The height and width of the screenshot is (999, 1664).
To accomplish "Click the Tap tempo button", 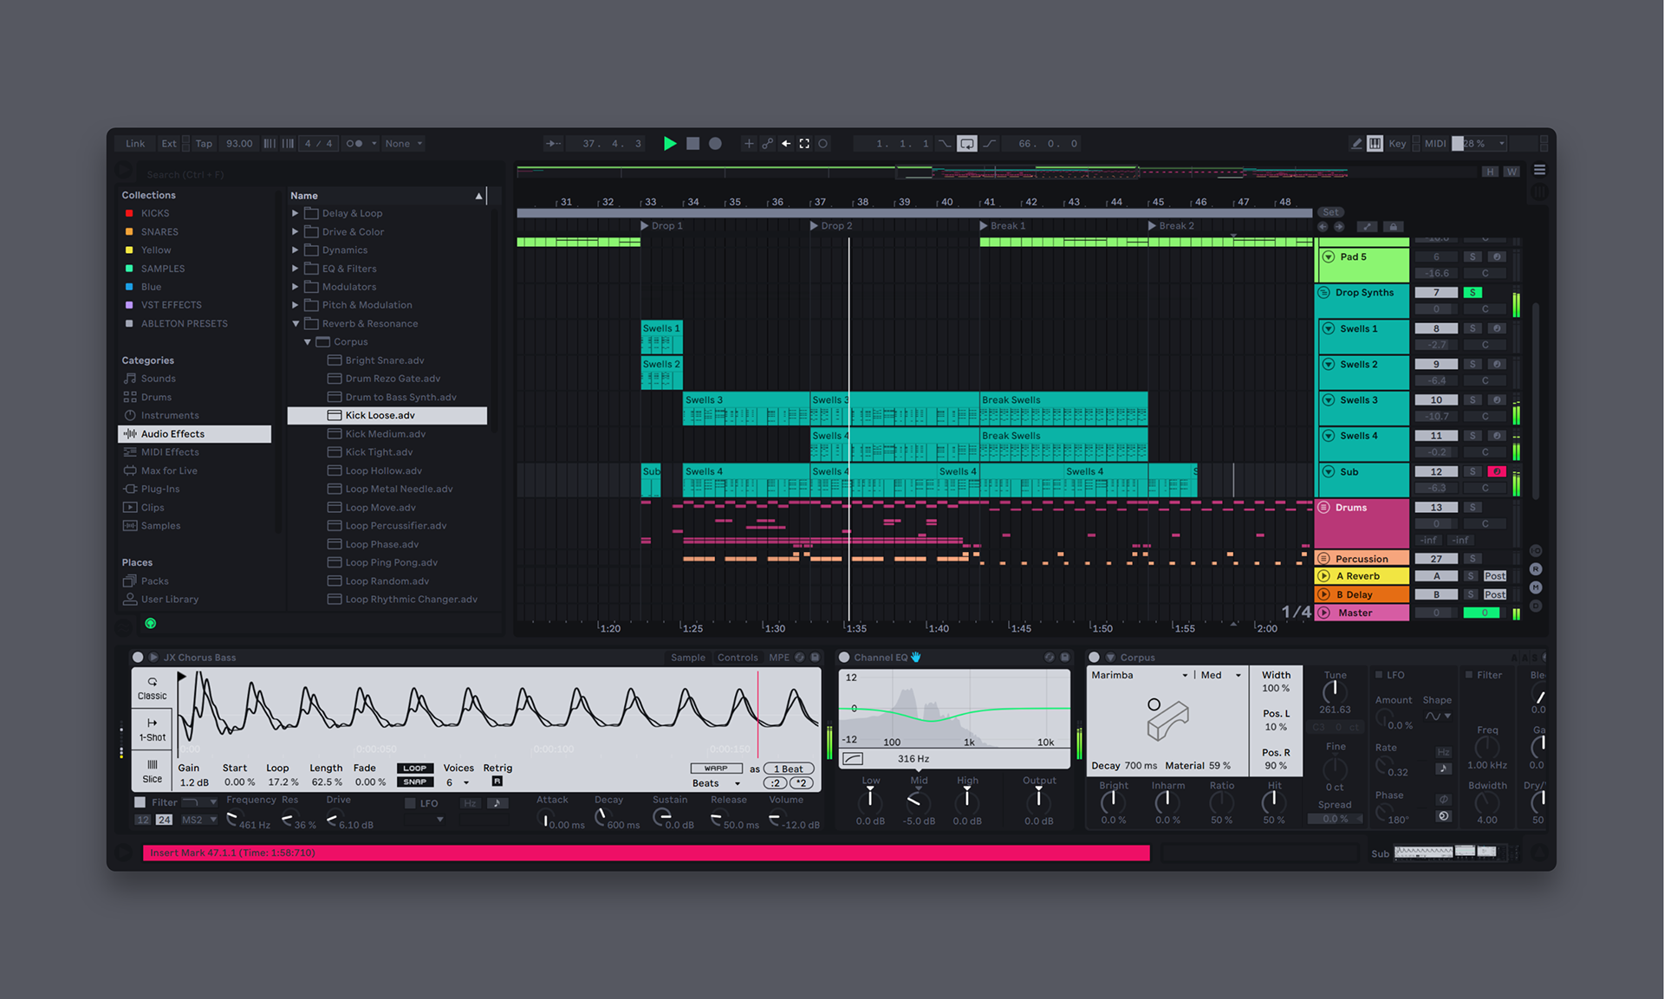I will [x=204, y=144].
